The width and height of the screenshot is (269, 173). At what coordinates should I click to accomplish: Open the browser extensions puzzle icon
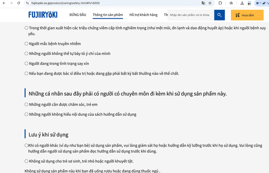tap(220, 3)
